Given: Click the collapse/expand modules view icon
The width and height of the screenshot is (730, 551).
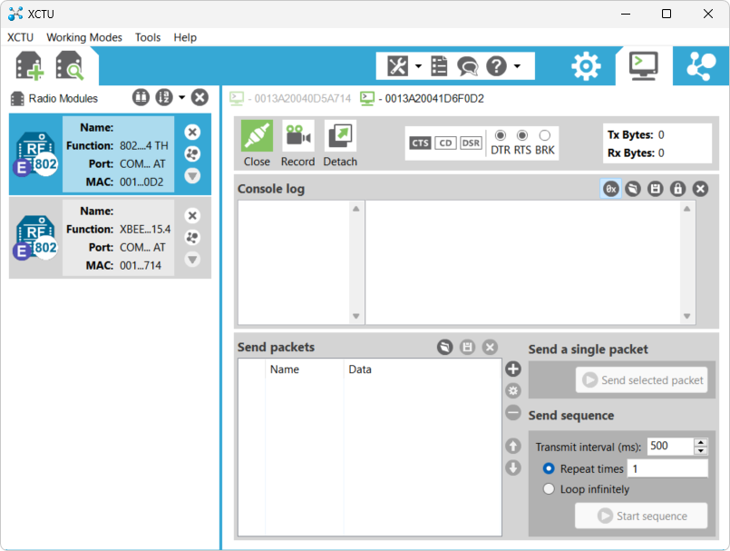Looking at the screenshot, I should point(141,97).
